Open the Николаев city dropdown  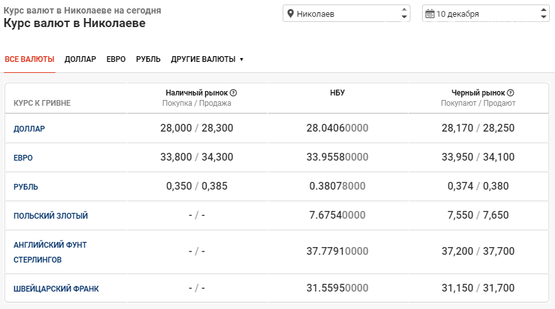point(346,14)
